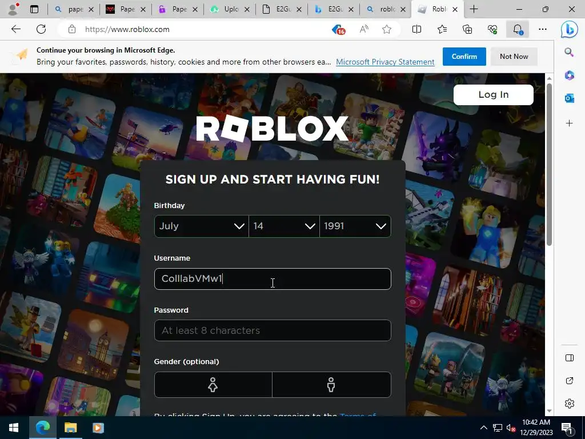The width and height of the screenshot is (585, 439).
Task: View site information lock icon
Action: coord(72,29)
